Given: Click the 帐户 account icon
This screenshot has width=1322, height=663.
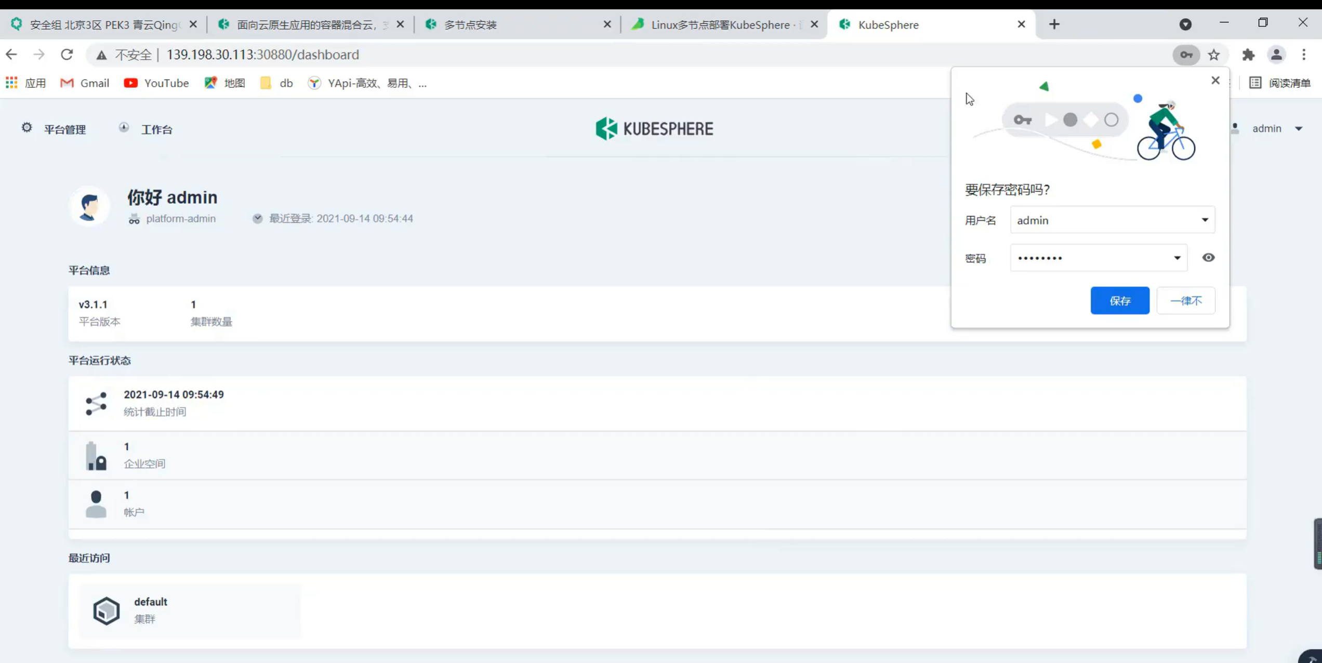Looking at the screenshot, I should coord(96,504).
